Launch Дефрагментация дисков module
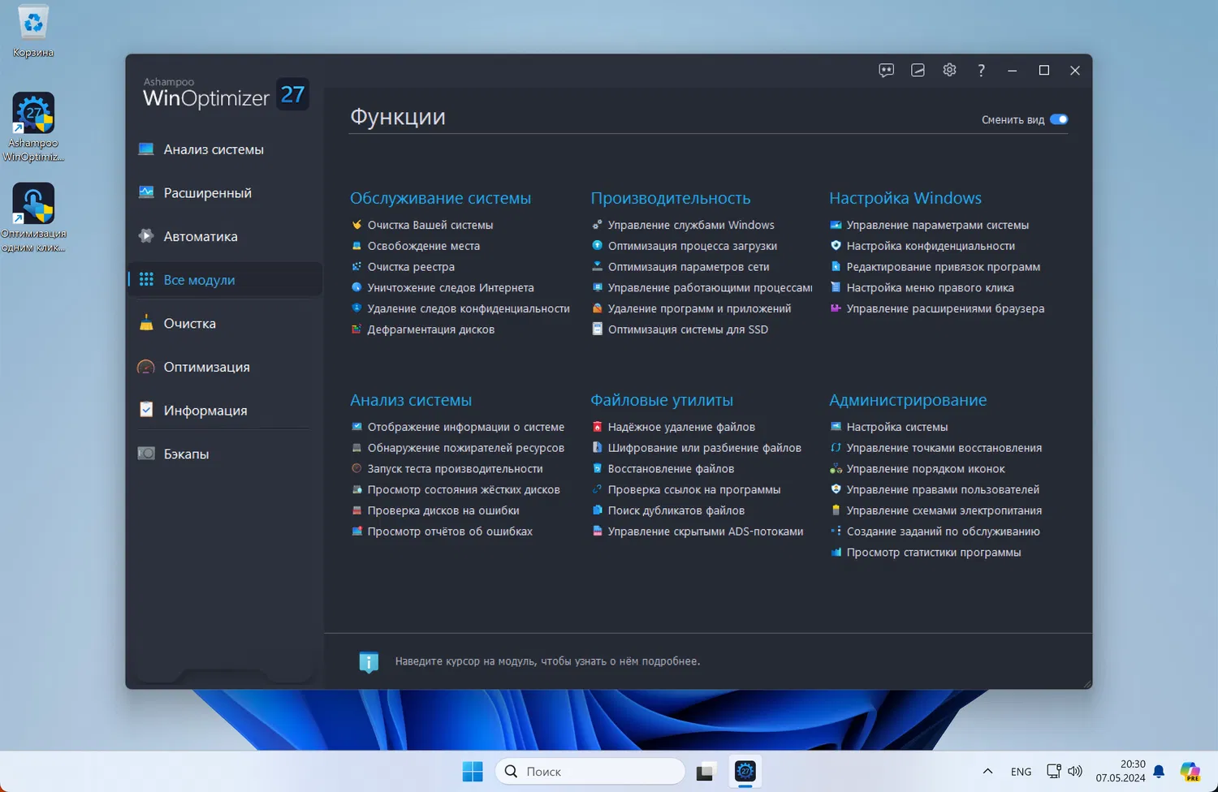The width and height of the screenshot is (1218, 792). [x=430, y=329]
